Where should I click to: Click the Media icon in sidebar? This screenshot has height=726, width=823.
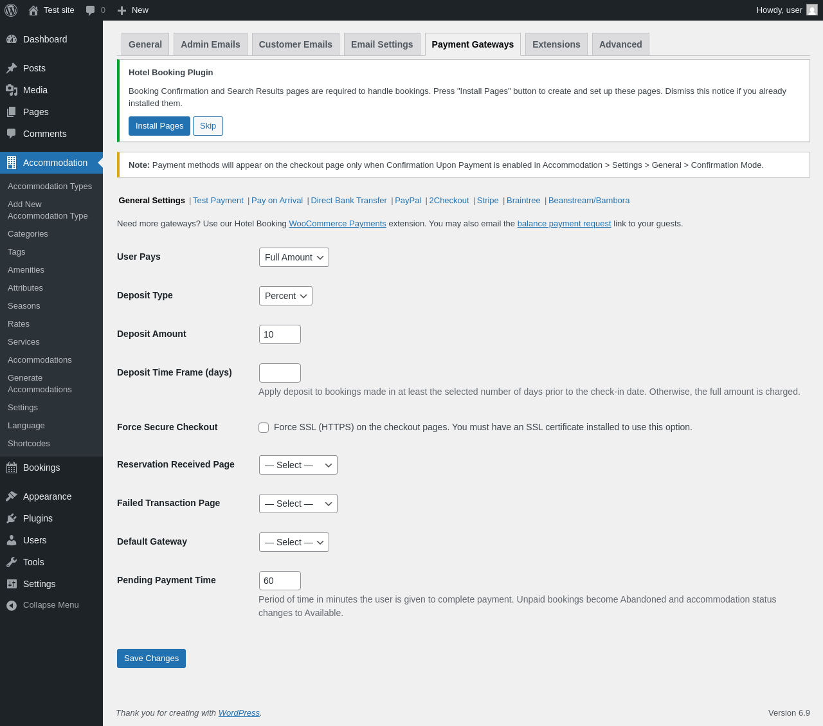(12, 90)
